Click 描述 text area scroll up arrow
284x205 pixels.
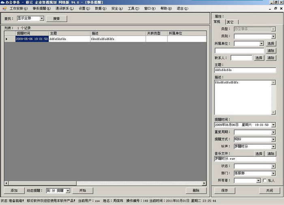(x=273, y=82)
